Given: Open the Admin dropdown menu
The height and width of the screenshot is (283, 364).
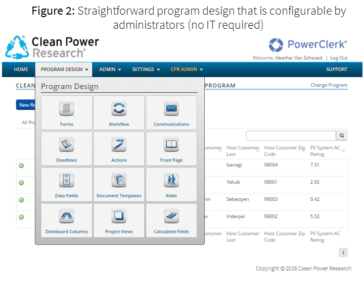Looking at the screenshot, I should point(110,70).
